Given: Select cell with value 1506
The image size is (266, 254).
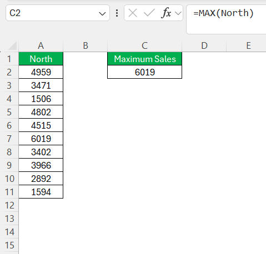Looking at the screenshot, I should coord(41,99).
